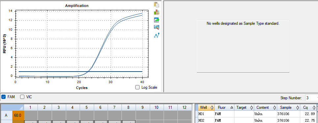
Task: Select plate column 3 header
Action: coord(59,108)
